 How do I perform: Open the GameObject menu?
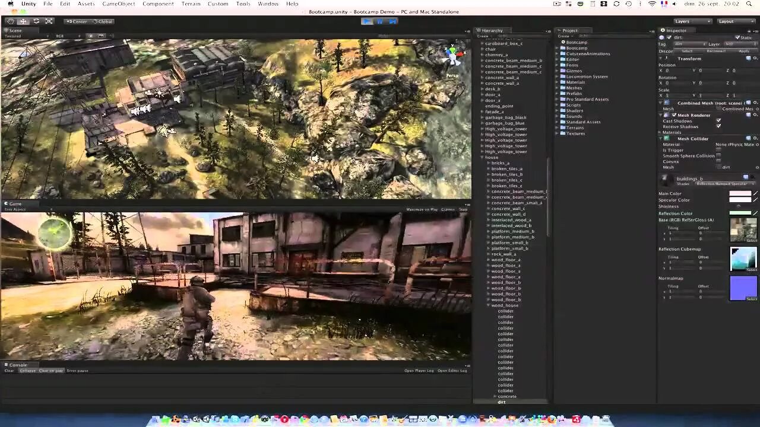point(119,4)
